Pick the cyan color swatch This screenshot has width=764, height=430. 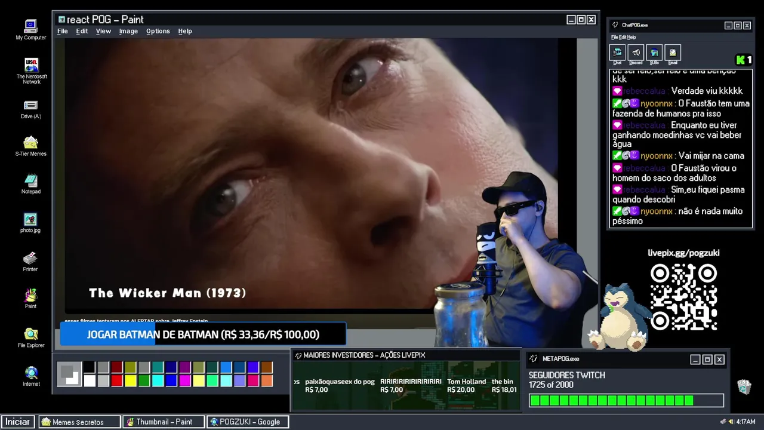tap(158, 380)
